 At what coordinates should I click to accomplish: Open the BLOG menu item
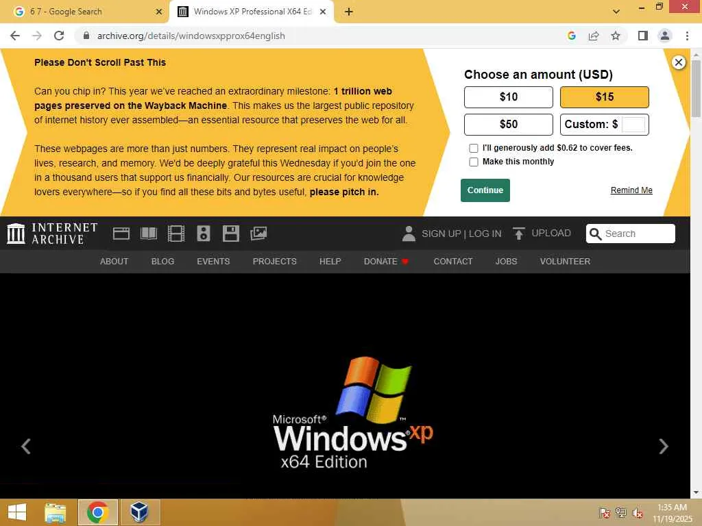162,261
